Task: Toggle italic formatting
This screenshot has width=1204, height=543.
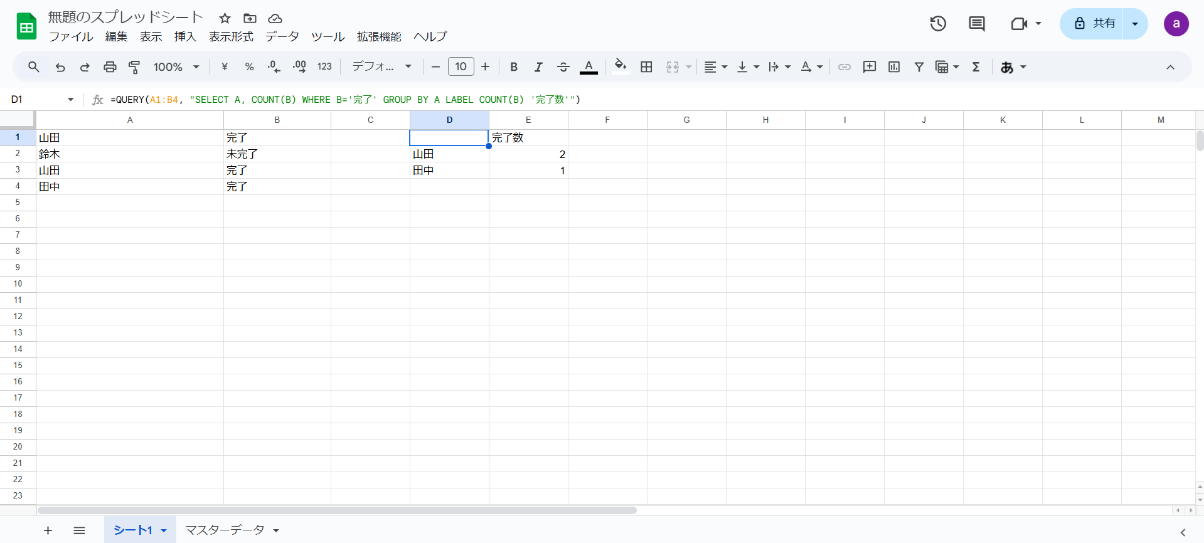Action: point(538,67)
